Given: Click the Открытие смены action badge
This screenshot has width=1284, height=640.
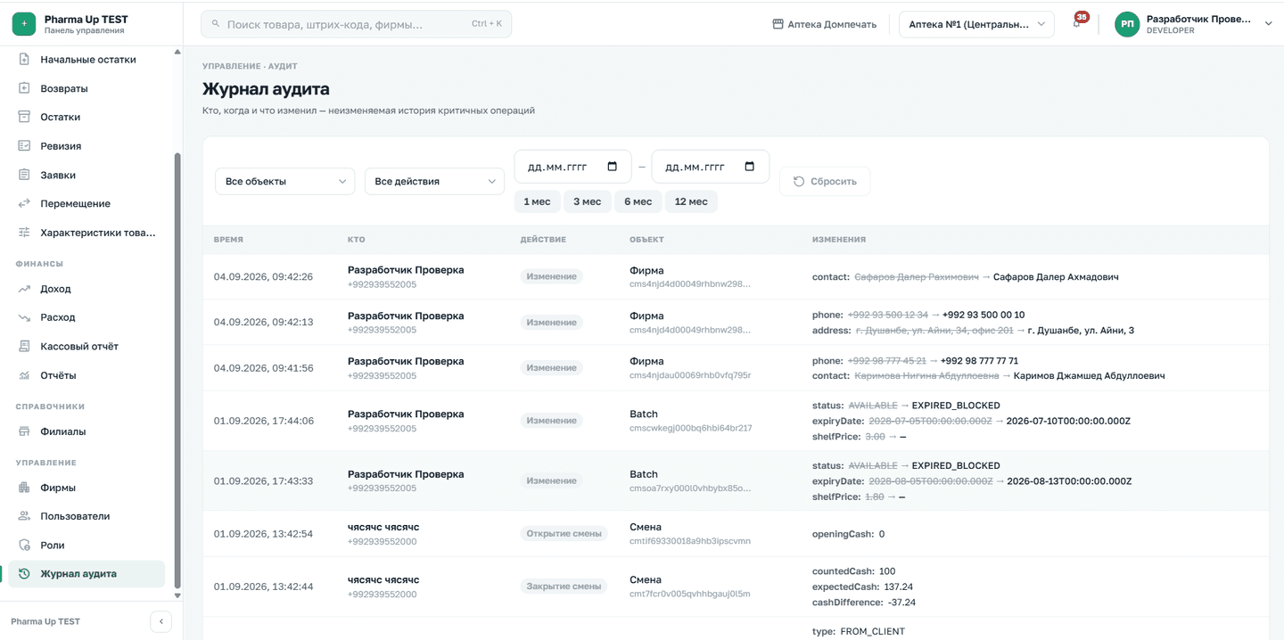Looking at the screenshot, I should tap(564, 534).
